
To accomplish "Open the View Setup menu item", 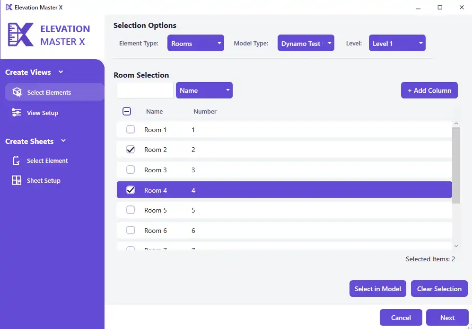I will click(43, 113).
